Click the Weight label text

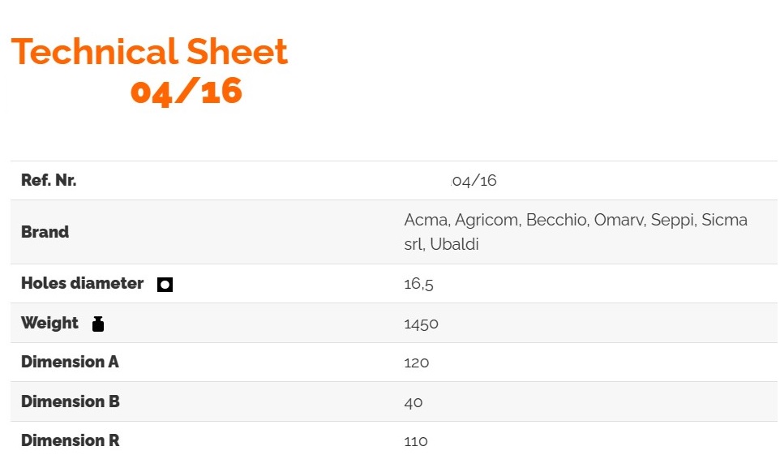coord(49,323)
